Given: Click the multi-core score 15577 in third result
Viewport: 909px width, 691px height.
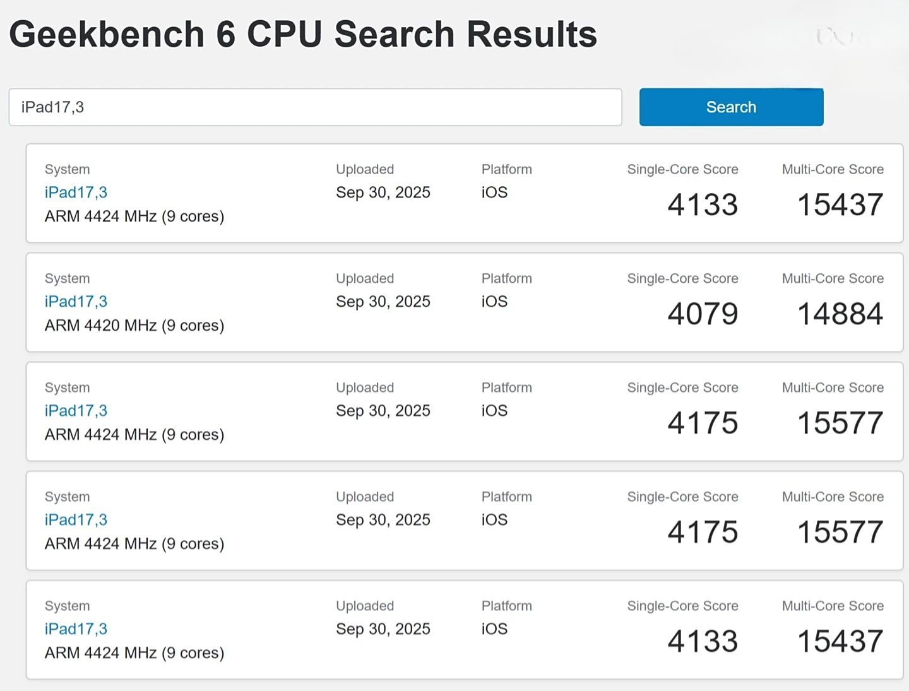Looking at the screenshot, I should click(838, 423).
